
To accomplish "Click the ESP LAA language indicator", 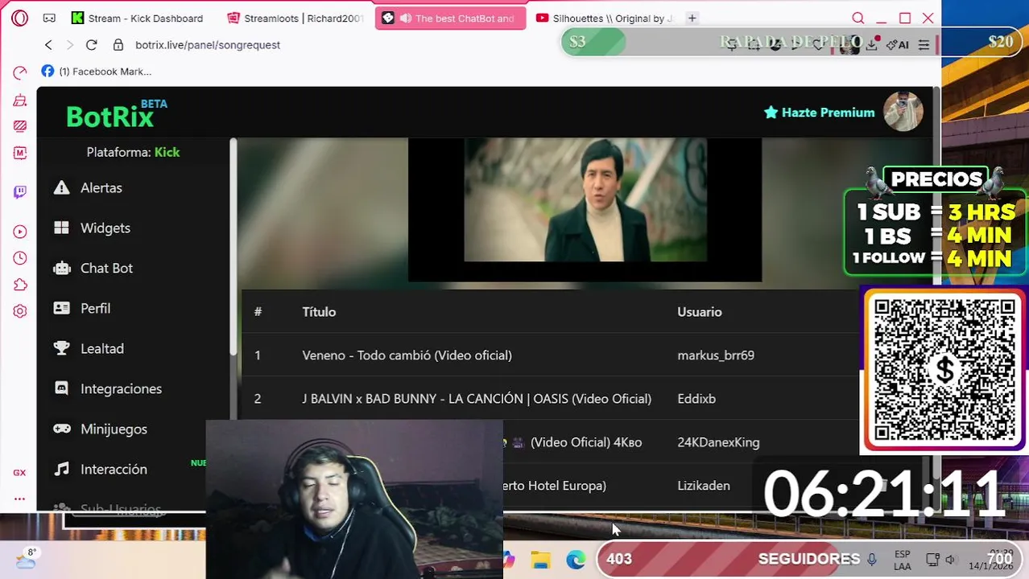I will pos(903,560).
